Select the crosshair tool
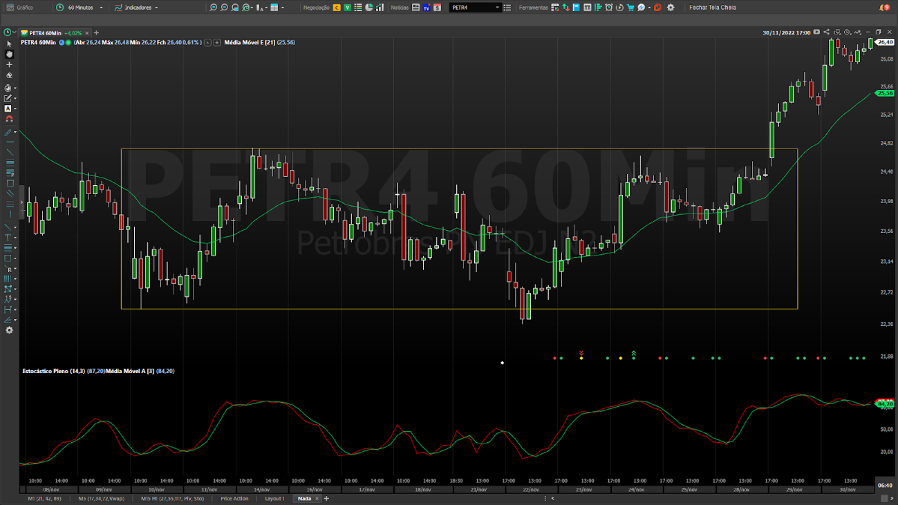Screen dimensions: 898x505 pos(9,64)
